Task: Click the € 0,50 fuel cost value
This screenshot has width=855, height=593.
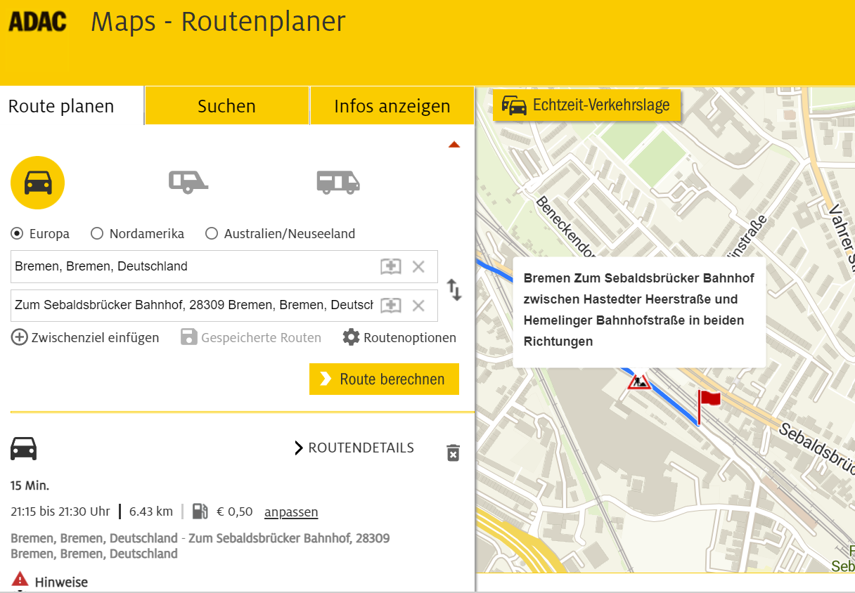Action: tap(235, 511)
